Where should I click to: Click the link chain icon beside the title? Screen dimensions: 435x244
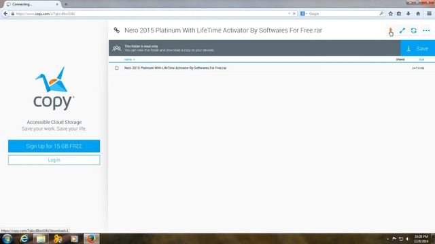pos(117,30)
